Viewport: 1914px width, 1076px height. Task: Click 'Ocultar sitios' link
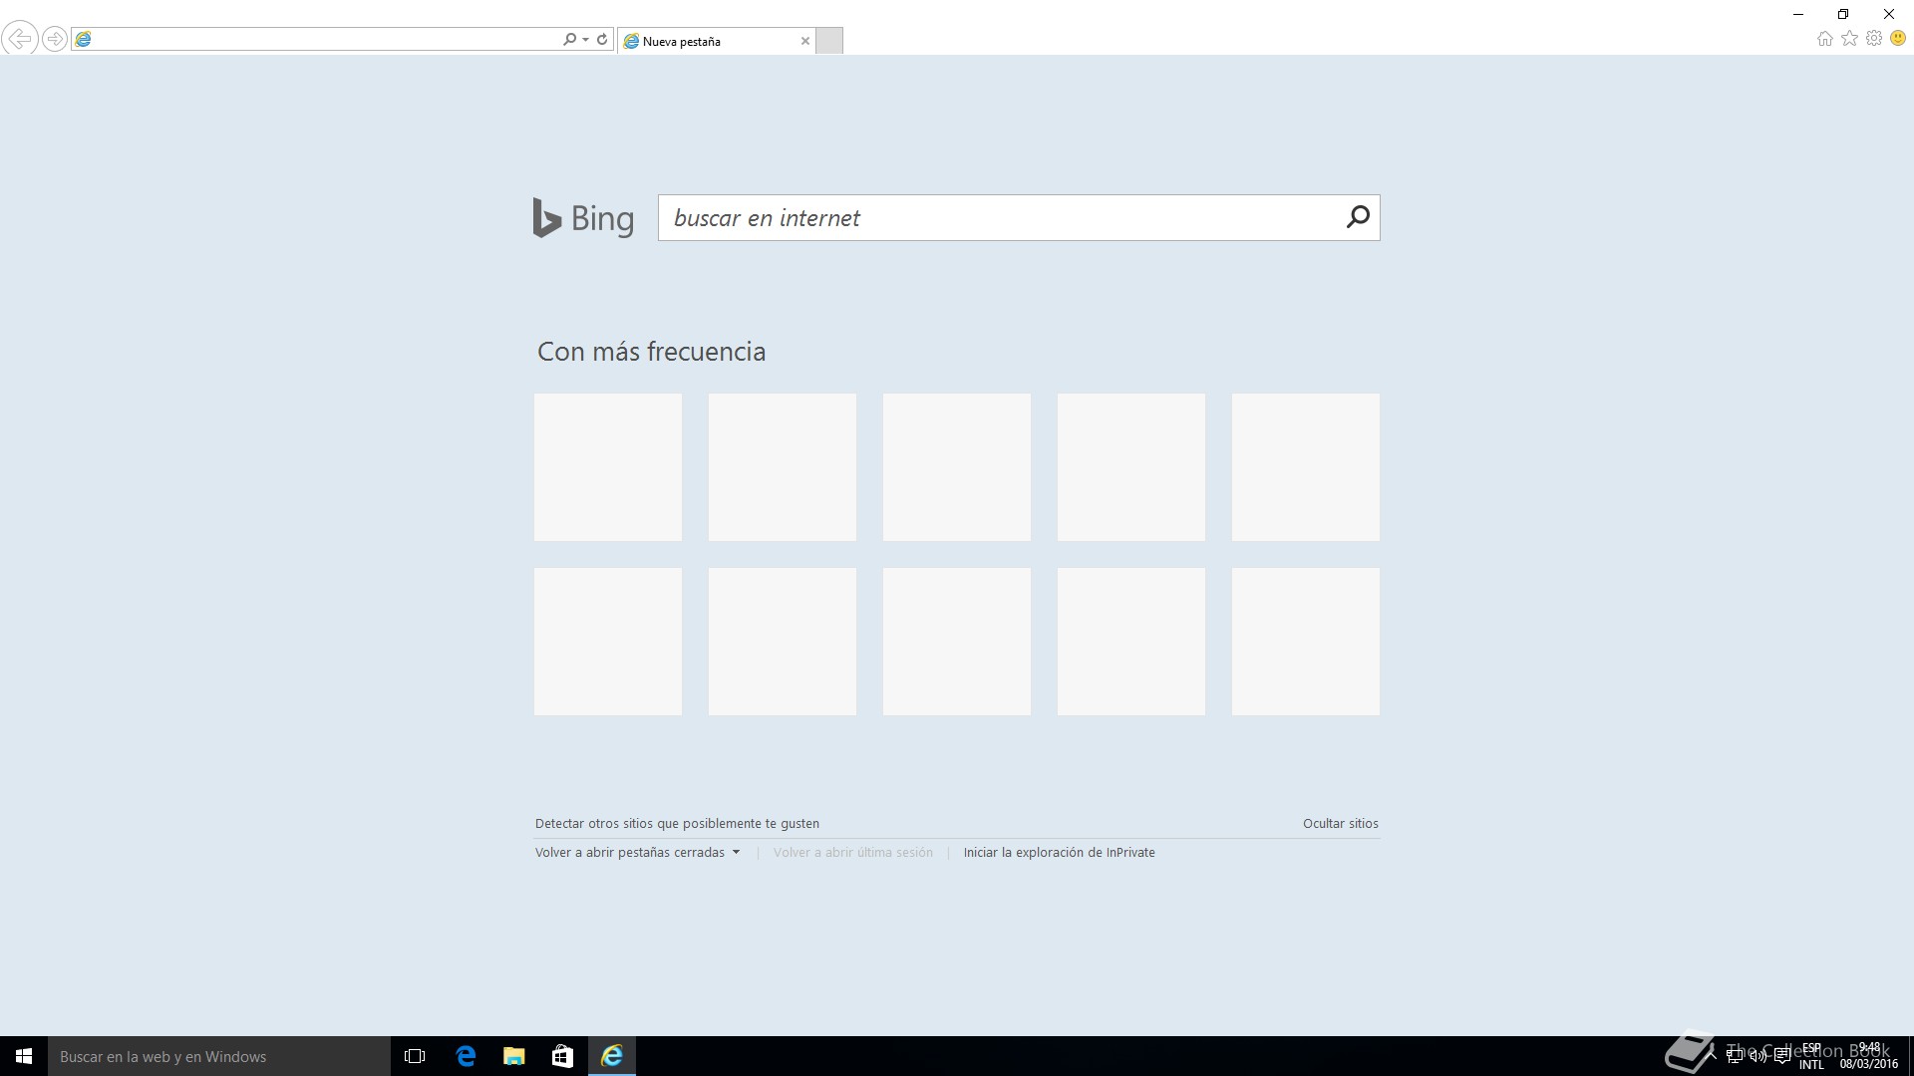point(1340,824)
